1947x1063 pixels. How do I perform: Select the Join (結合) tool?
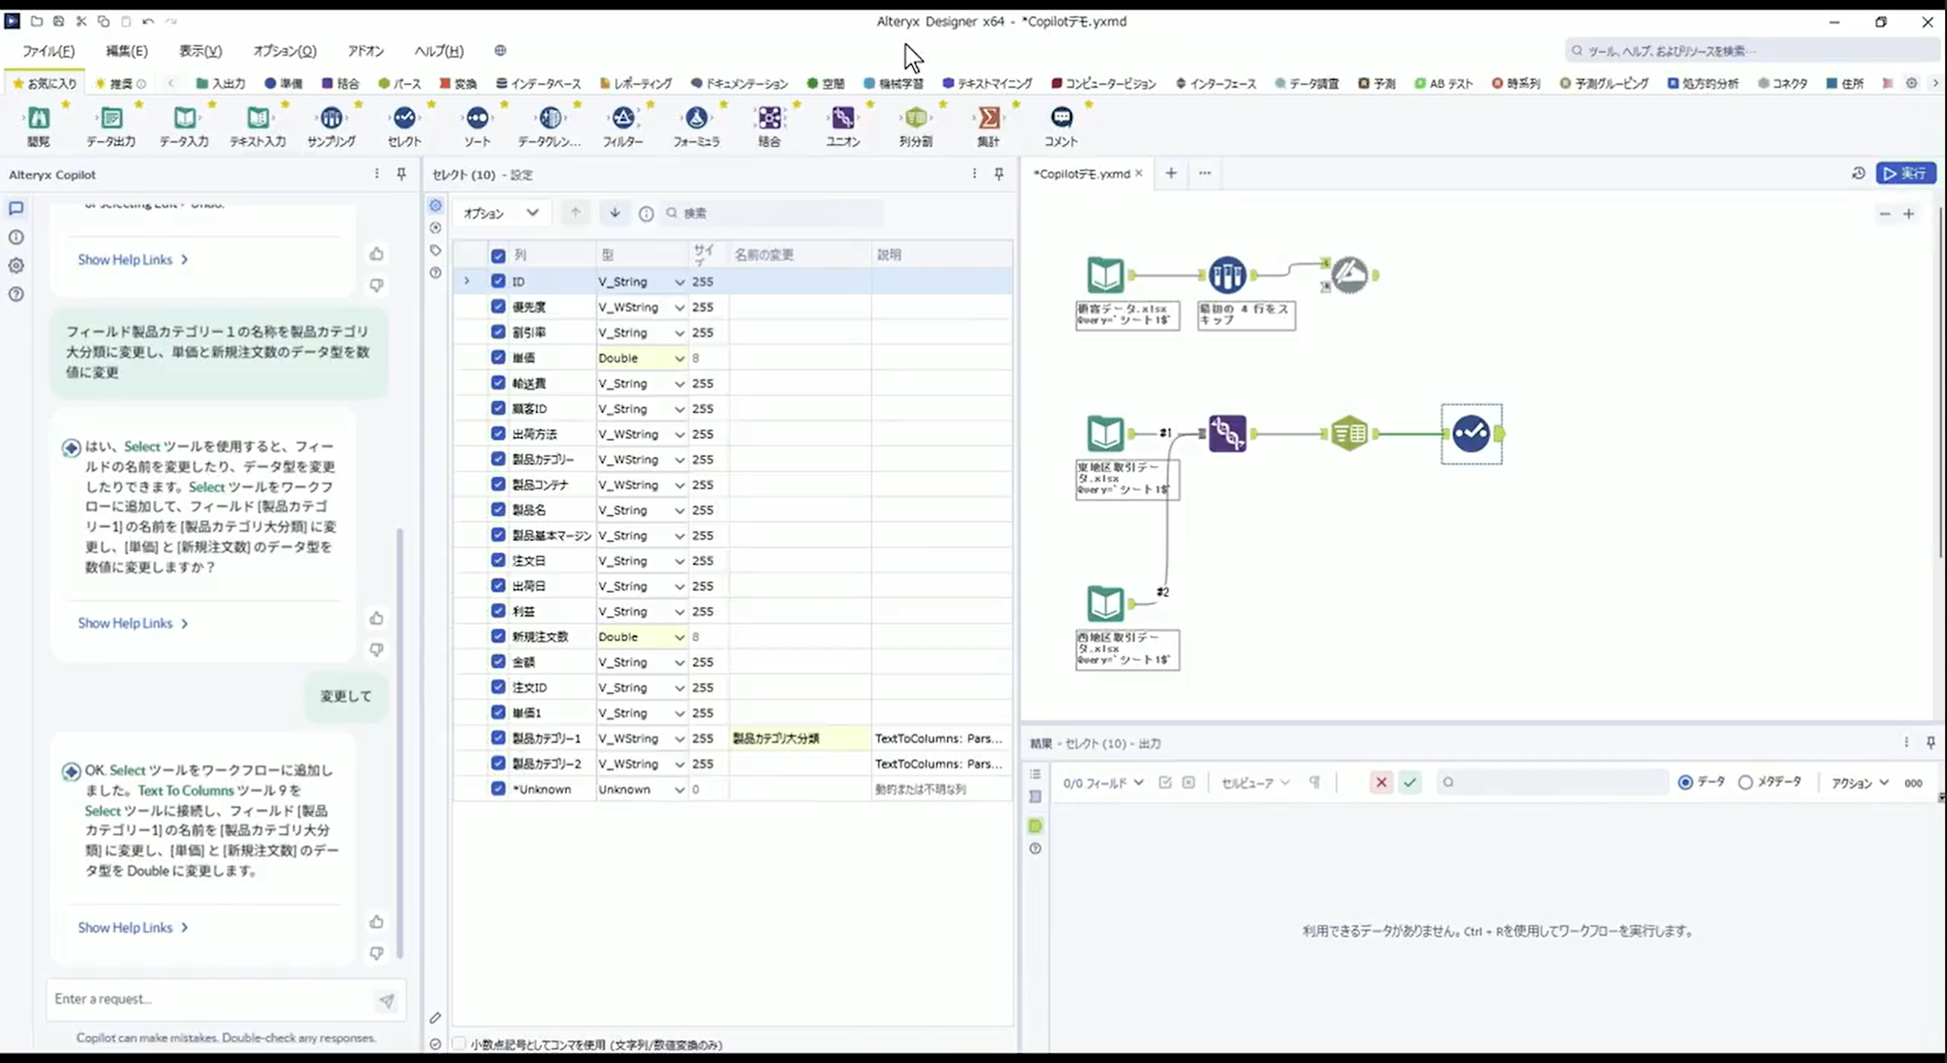click(769, 119)
